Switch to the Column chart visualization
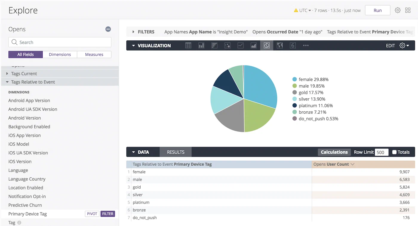Viewport: 418px width, 226px height. [x=201, y=45]
